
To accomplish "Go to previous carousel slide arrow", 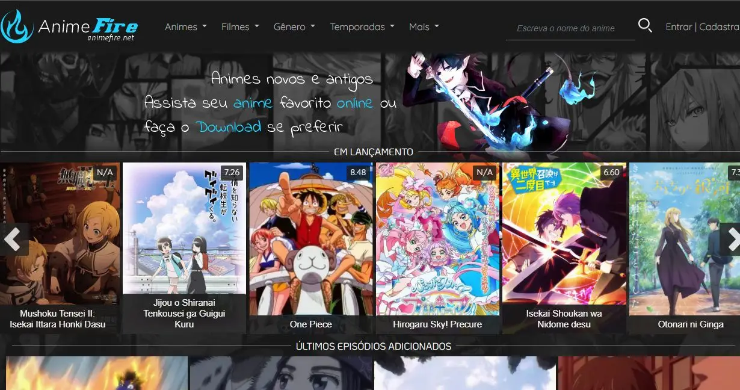I will pyautogui.click(x=13, y=240).
